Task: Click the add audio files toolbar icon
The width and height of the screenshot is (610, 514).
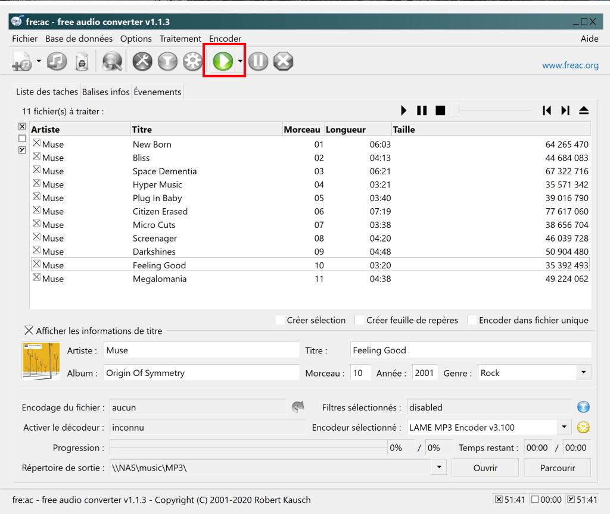Action: (x=22, y=61)
